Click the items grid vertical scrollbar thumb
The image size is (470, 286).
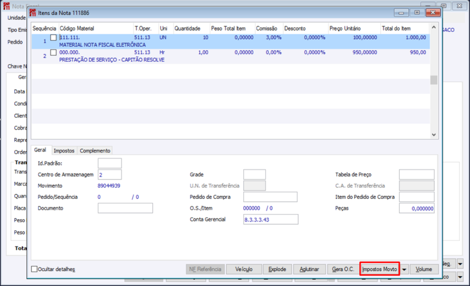click(434, 80)
